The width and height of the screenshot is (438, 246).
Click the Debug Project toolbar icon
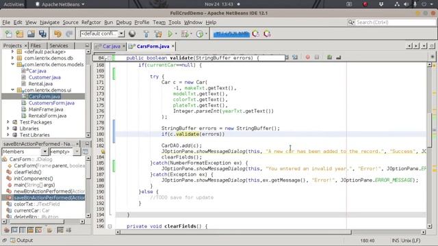185,34
